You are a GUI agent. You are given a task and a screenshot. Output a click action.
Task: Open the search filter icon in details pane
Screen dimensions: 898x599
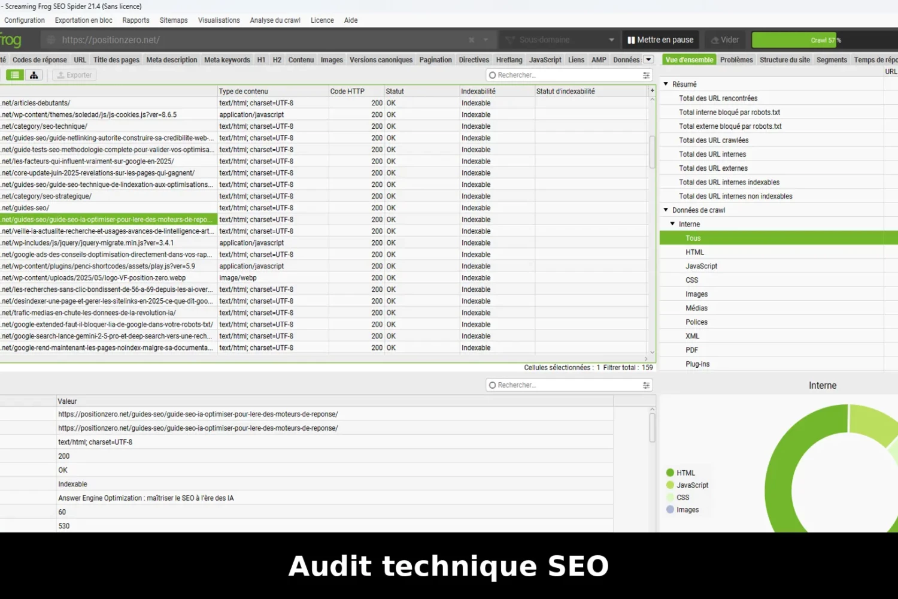tap(645, 385)
